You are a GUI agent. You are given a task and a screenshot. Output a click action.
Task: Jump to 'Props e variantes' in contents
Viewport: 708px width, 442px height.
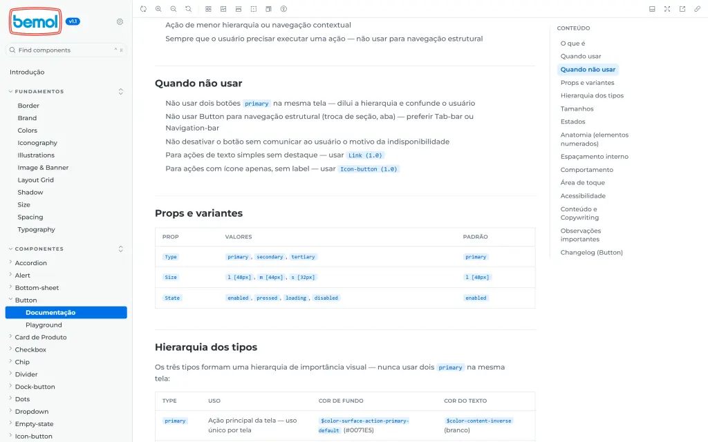[x=588, y=83]
